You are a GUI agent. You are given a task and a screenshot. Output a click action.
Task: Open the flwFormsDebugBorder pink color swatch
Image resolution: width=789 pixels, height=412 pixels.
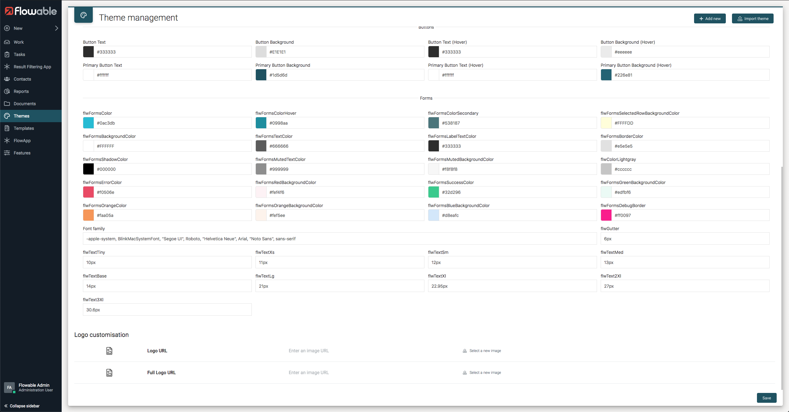[x=606, y=215]
